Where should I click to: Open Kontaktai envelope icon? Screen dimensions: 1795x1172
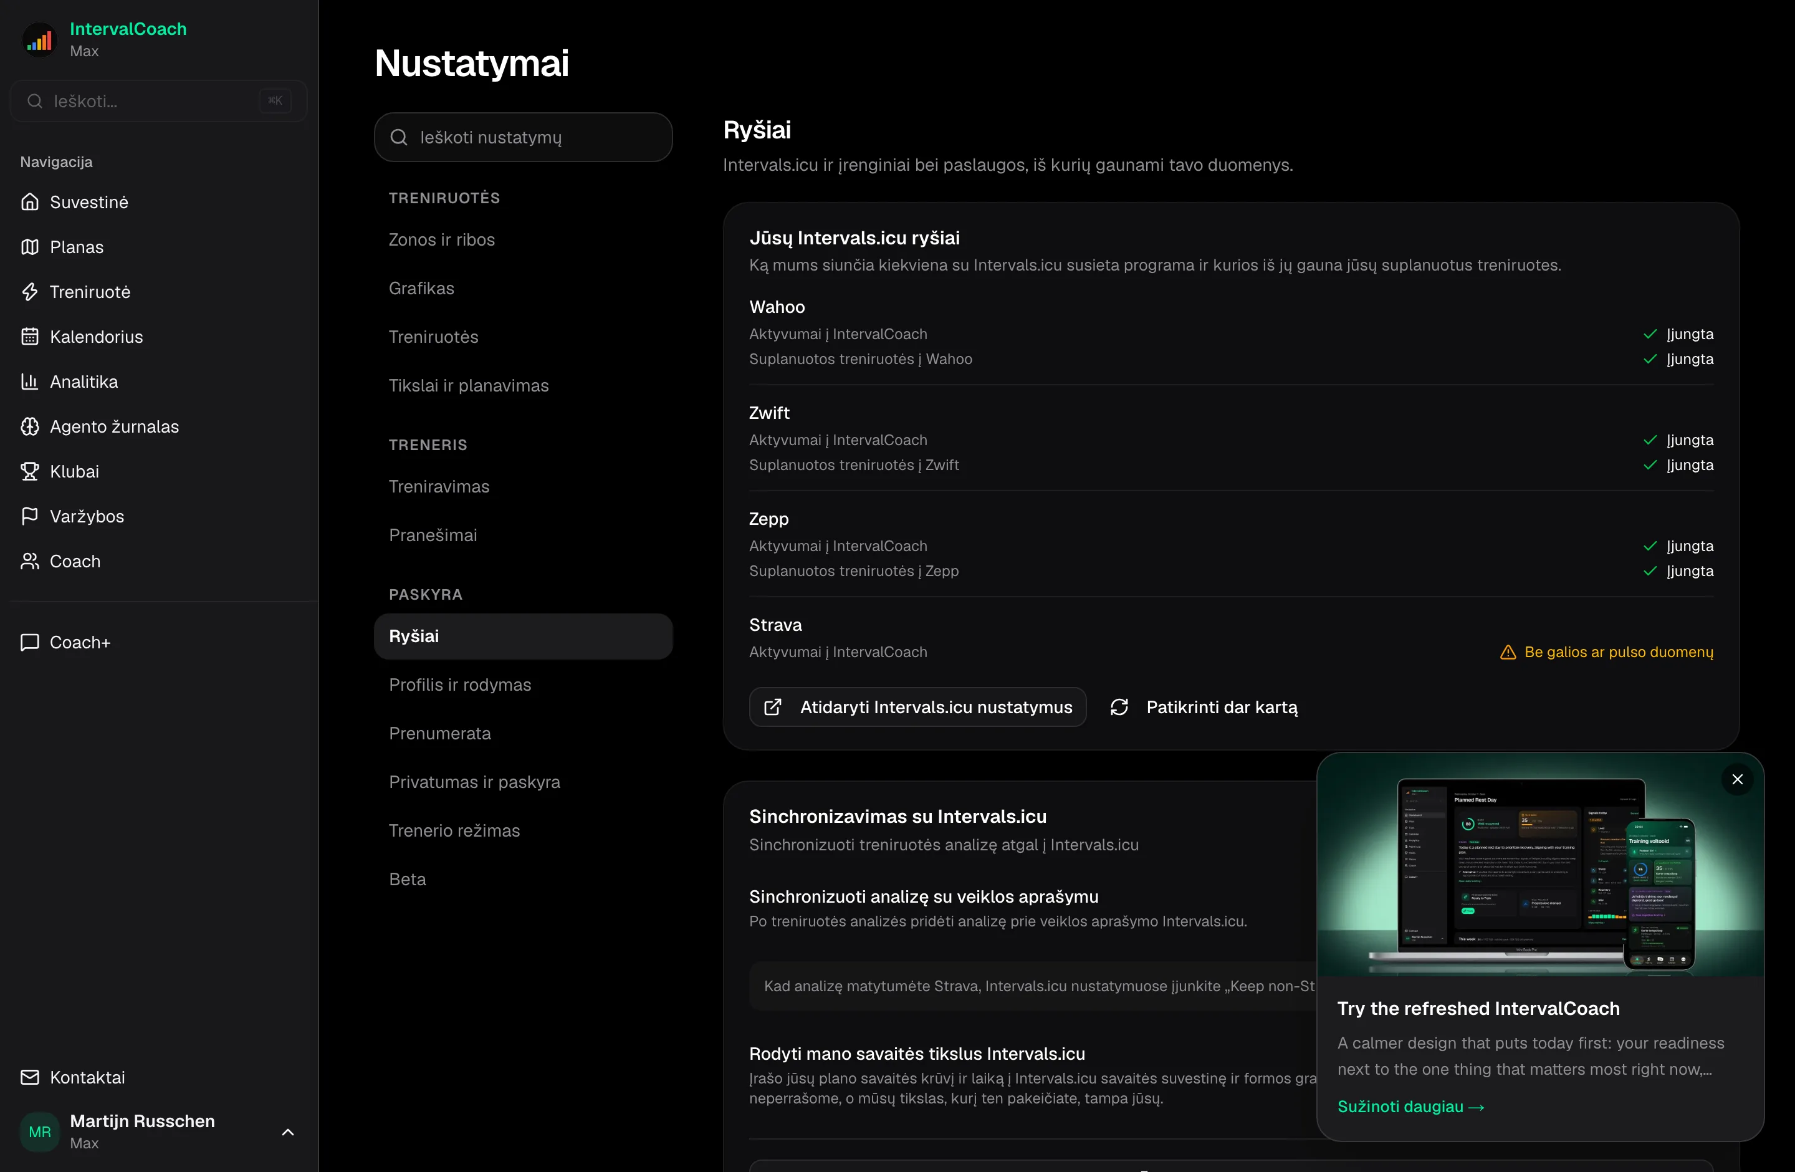click(x=30, y=1077)
